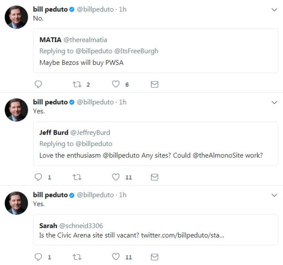Screen dimensions: 283x265
Task: Open more options for second tweet
Action: click(274, 103)
